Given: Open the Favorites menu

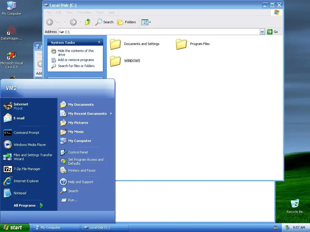Looking at the screenshot, I should (x=84, y=12).
